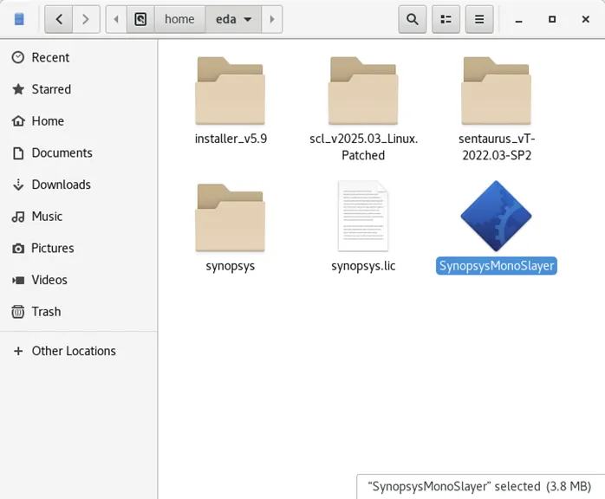605x499 pixels.
Task: Select the sentaurus_vT-2022.03-SP2 folder icon
Action: (x=496, y=91)
